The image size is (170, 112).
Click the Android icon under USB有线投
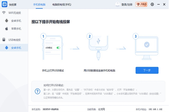point(7,48)
